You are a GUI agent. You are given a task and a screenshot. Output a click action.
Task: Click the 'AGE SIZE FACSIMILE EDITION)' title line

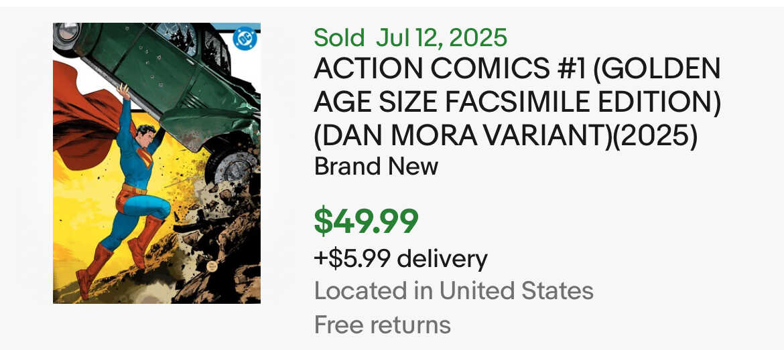[517, 102]
